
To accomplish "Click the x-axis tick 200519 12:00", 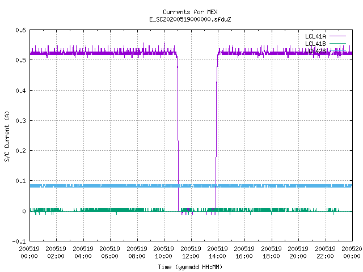I will click(191, 253).
